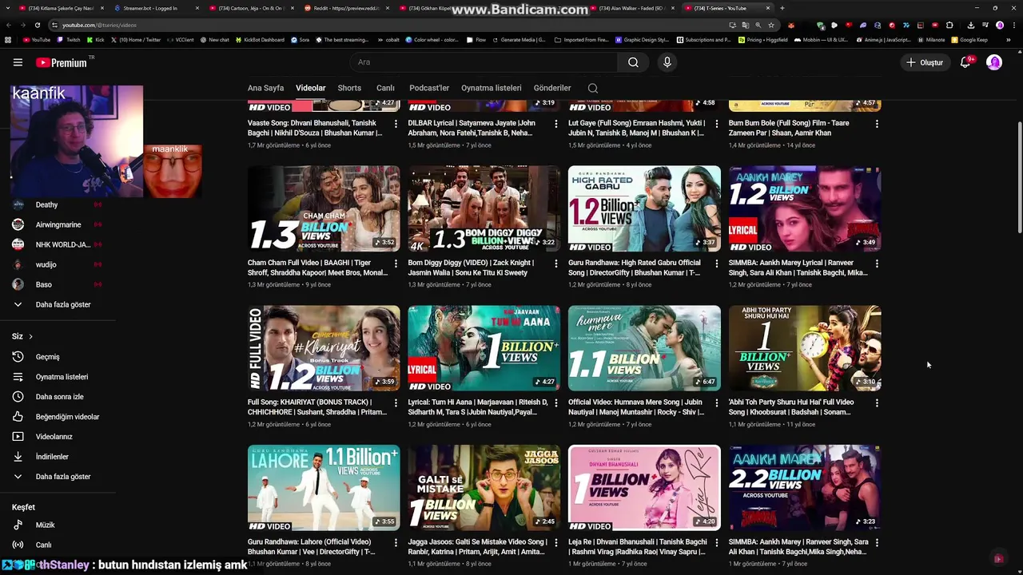The height and width of the screenshot is (575, 1023).
Task: Play the Aankh Marey 2.2 Billion thumbnail
Action: [805, 488]
